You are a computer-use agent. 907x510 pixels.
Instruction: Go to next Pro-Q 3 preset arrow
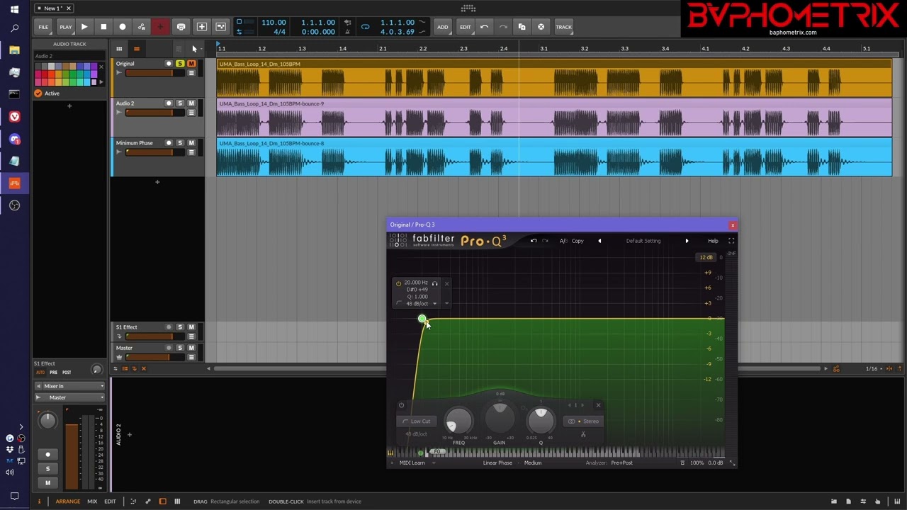(687, 241)
